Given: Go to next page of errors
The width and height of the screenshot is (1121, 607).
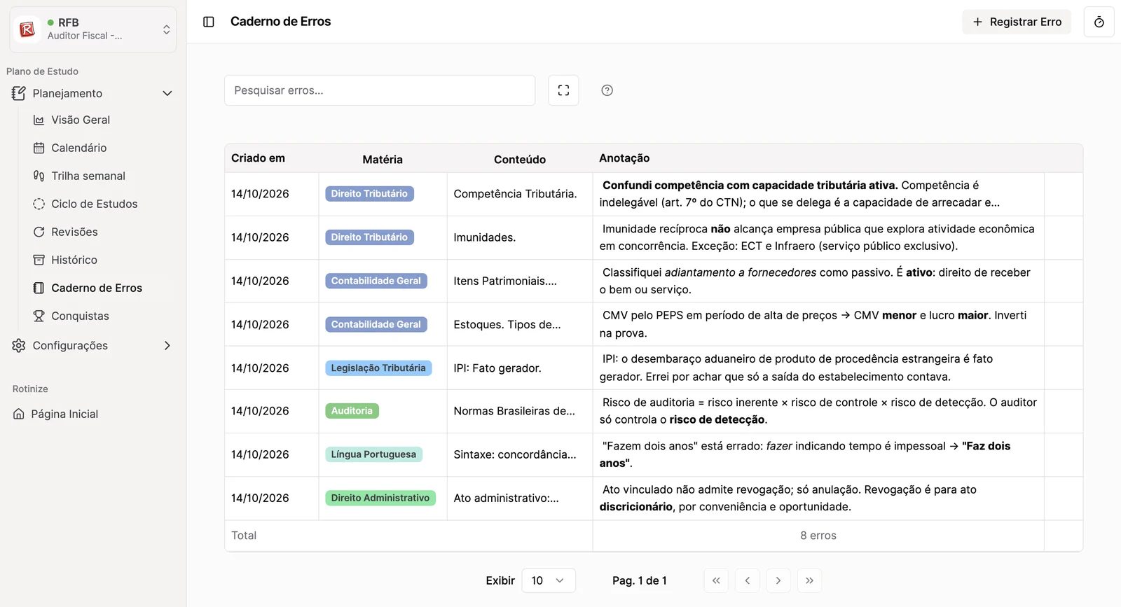Looking at the screenshot, I should [x=778, y=580].
